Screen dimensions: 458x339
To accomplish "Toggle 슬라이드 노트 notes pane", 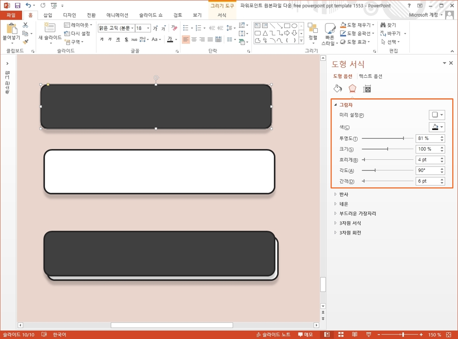I will [273, 335].
